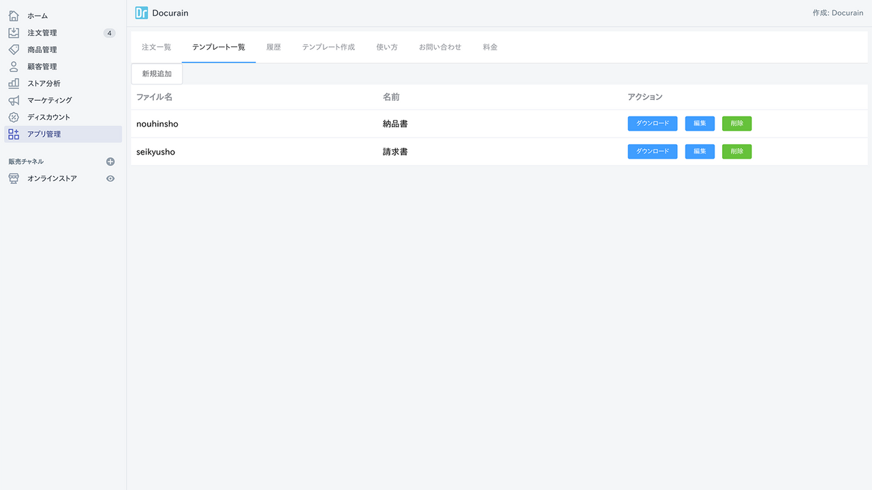Screen dimensions: 872x490
Task: Click the アクション column header
Action: point(645,97)
